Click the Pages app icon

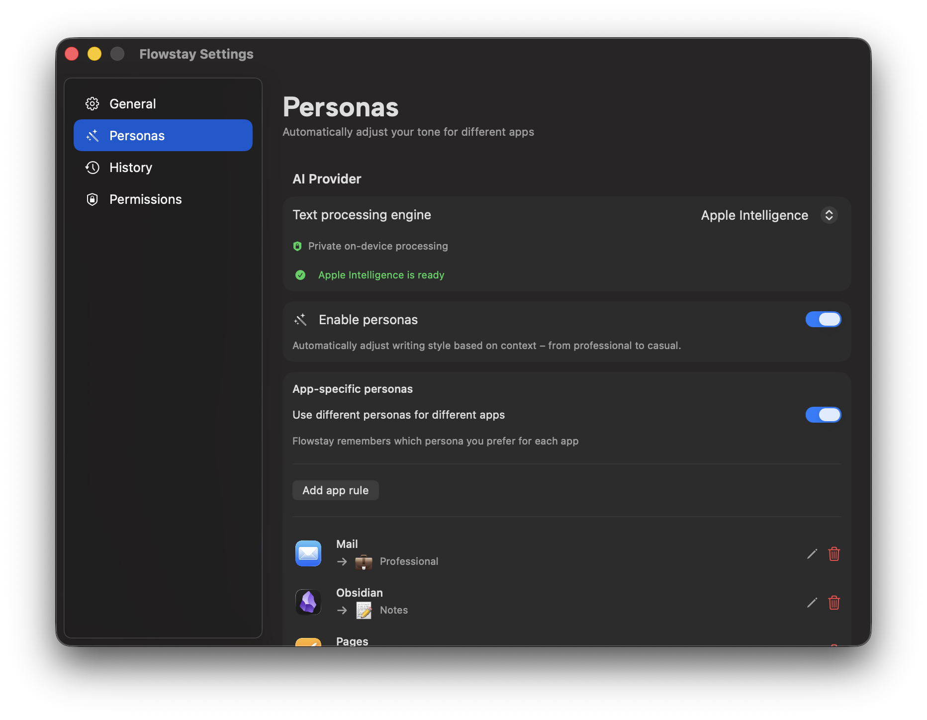308,644
